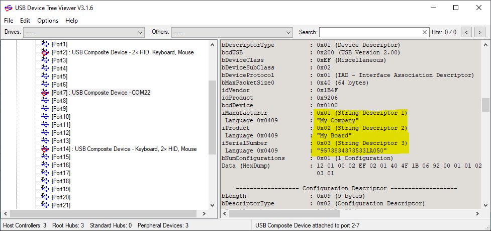The image size is (491, 231).
Task: Click the serial number "95738343735331A050"
Action: click(x=352, y=150)
